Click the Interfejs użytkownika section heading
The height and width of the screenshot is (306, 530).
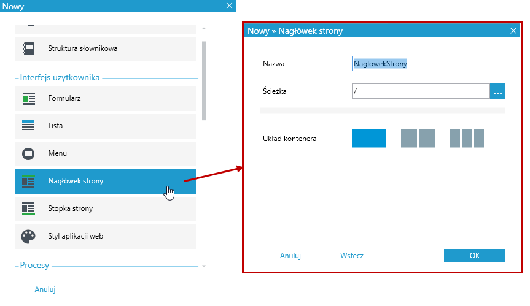tap(60, 78)
